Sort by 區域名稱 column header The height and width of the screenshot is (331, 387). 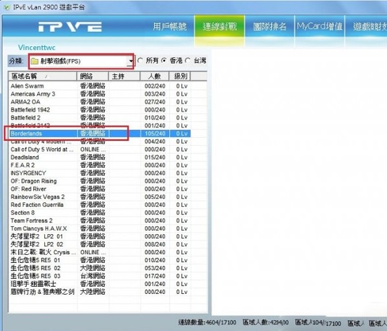click(42, 76)
